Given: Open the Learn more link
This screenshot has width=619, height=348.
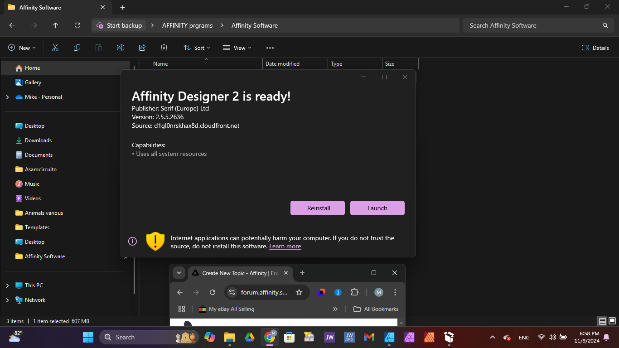Looking at the screenshot, I should [285, 246].
